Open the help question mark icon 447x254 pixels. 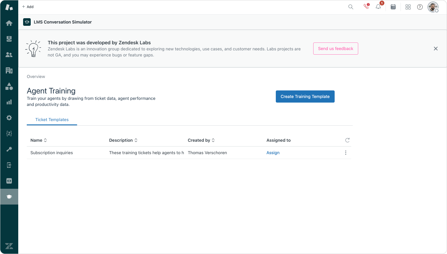[420, 7]
